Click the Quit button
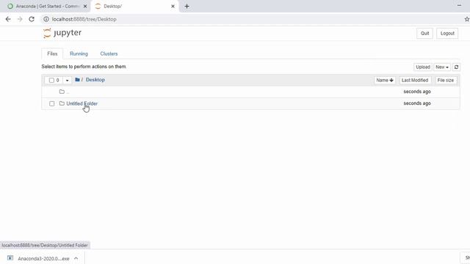Image resolution: width=470 pixels, height=264 pixels. [424, 33]
